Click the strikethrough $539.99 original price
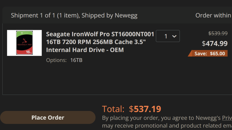This screenshot has height=130, width=232. point(218,33)
